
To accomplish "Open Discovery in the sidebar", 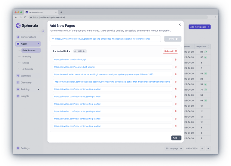I will pyautogui.click(x=26, y=83).
